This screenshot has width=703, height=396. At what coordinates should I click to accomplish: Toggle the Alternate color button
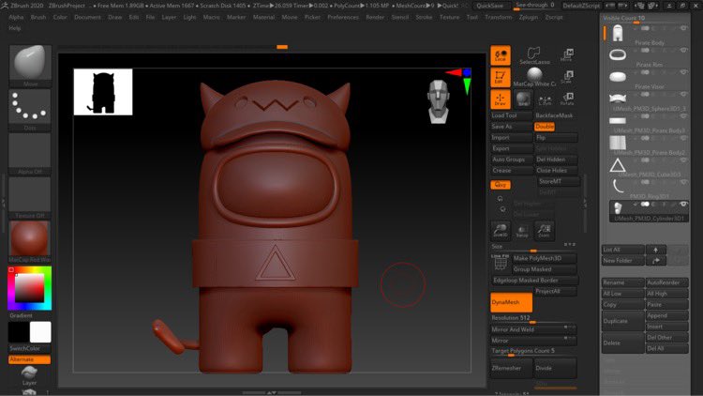click(x=29, y=359)
